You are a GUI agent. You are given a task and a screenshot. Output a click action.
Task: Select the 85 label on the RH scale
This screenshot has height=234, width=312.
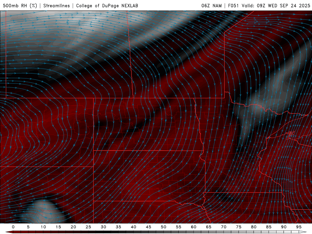coord(269,227)
